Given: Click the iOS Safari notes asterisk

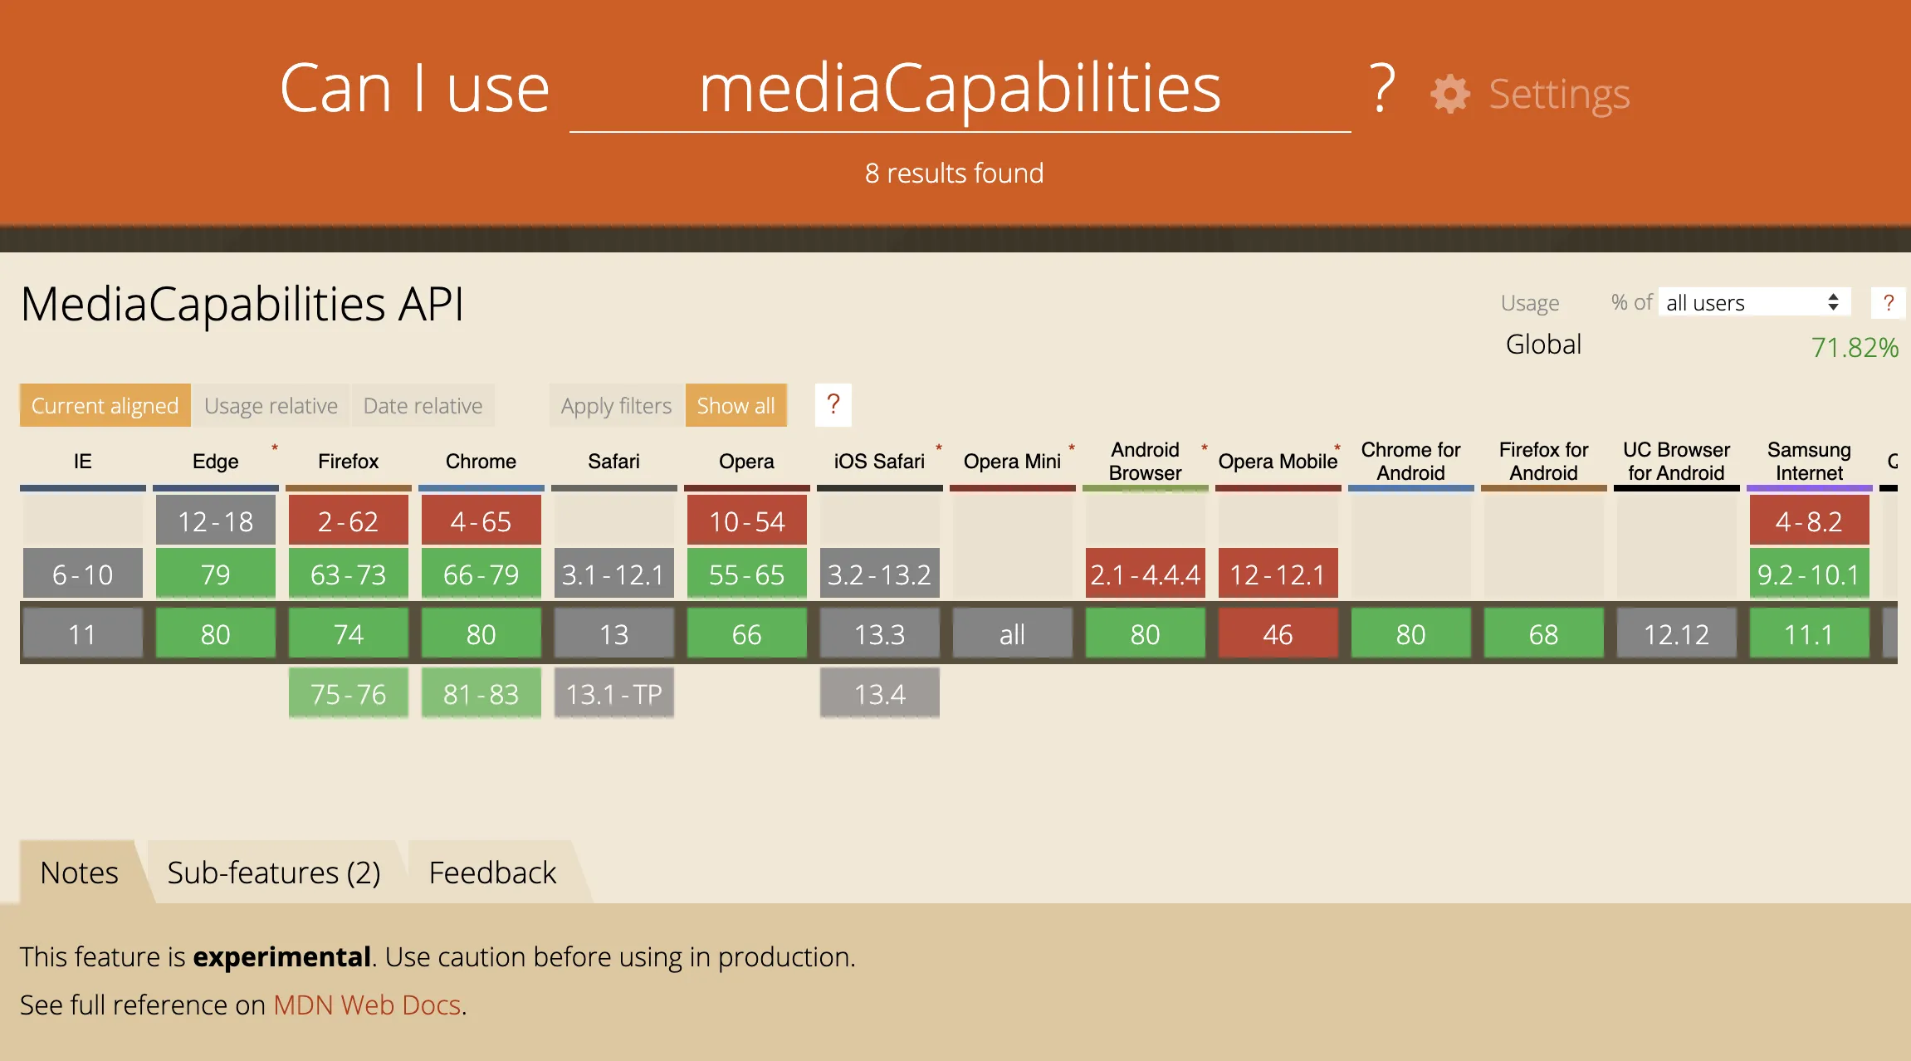Looking at the screenshot, I should tap(939, 448).
